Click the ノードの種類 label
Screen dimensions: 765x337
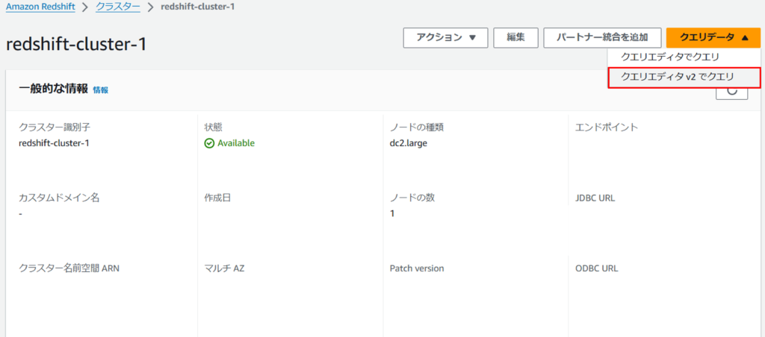[416, 127]
